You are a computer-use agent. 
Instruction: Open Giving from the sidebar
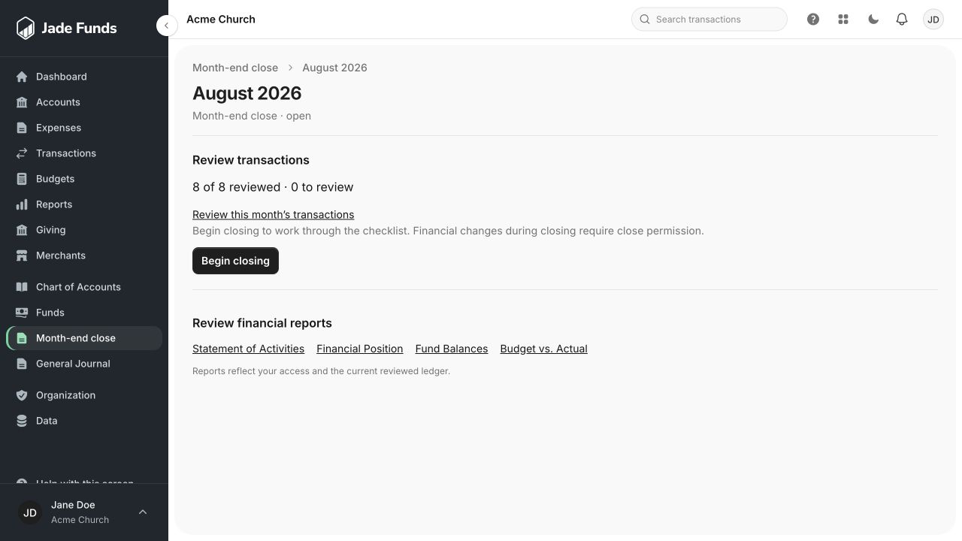84,230
